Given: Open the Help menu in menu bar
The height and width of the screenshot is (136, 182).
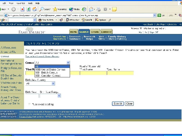Looking at the screenshot, I should coord(37,3).
